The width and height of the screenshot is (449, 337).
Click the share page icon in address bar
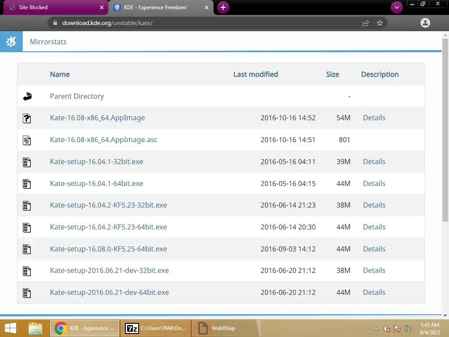point(366,23)
